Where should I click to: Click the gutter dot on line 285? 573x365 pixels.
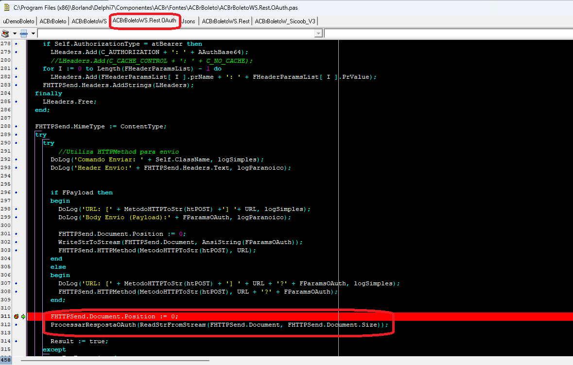16,101
